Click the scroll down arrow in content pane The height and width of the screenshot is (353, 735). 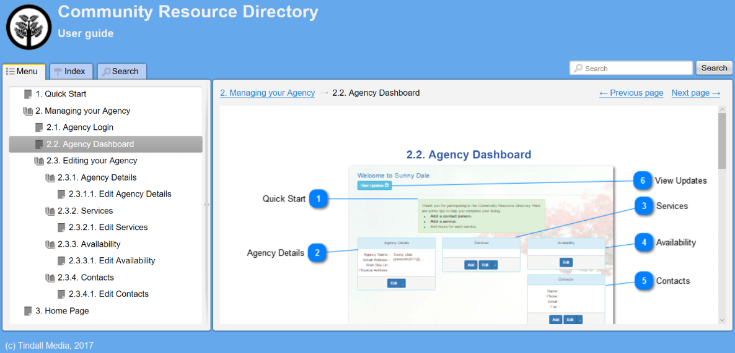click(x=721, y=320)
